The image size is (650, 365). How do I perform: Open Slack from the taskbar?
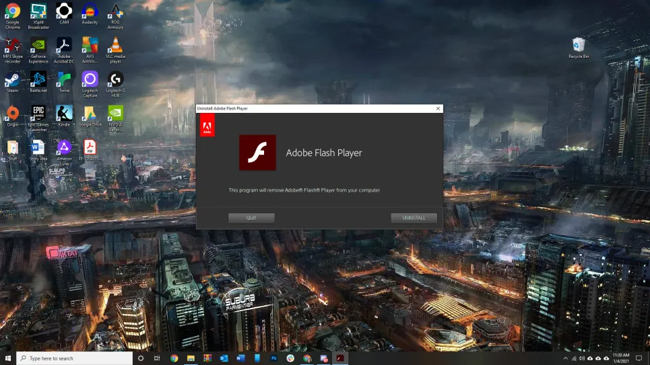coord(290,358)
